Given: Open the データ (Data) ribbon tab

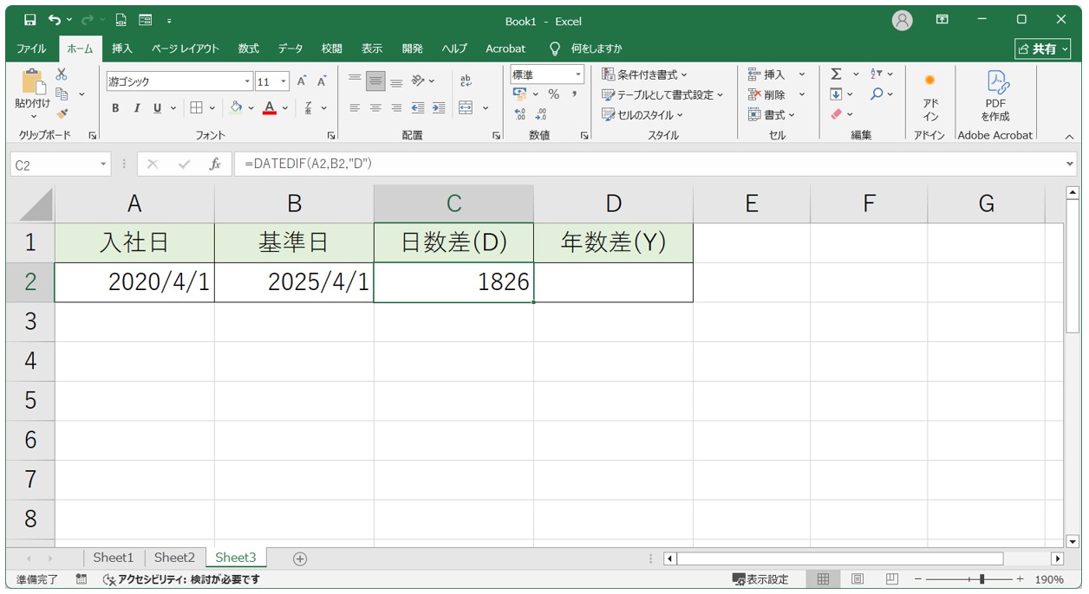Looking at the screenshot, I should (x=290, y=48).
